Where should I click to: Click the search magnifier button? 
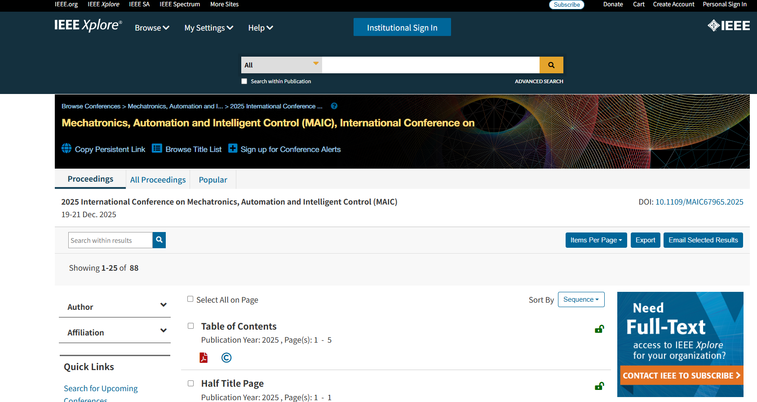point(551,65)
